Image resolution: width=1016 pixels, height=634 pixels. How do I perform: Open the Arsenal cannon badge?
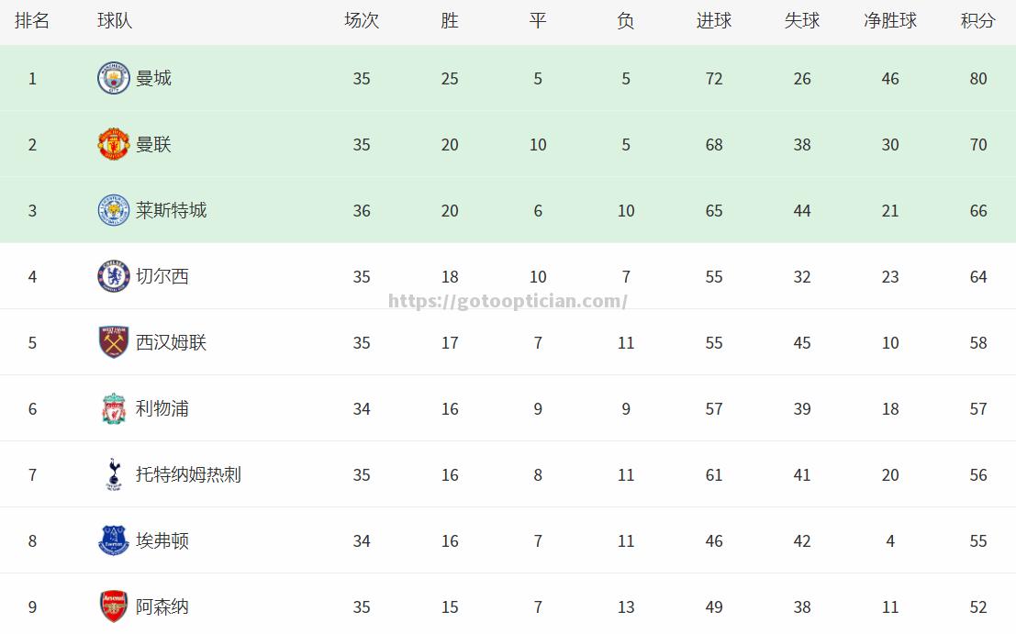click(x=114, y=606)
